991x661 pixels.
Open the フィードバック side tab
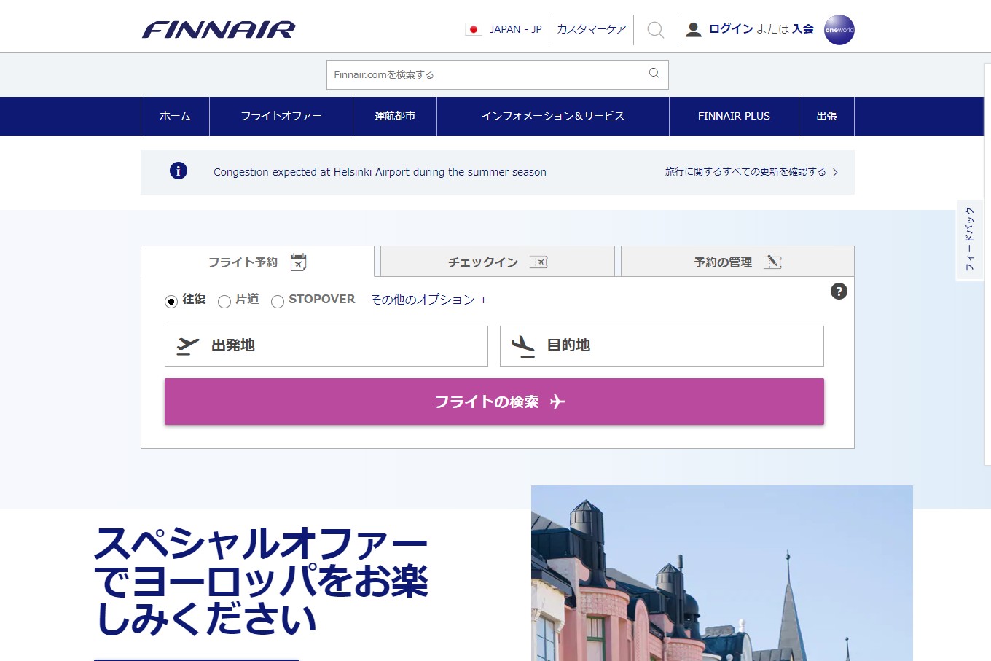(970, 239)
